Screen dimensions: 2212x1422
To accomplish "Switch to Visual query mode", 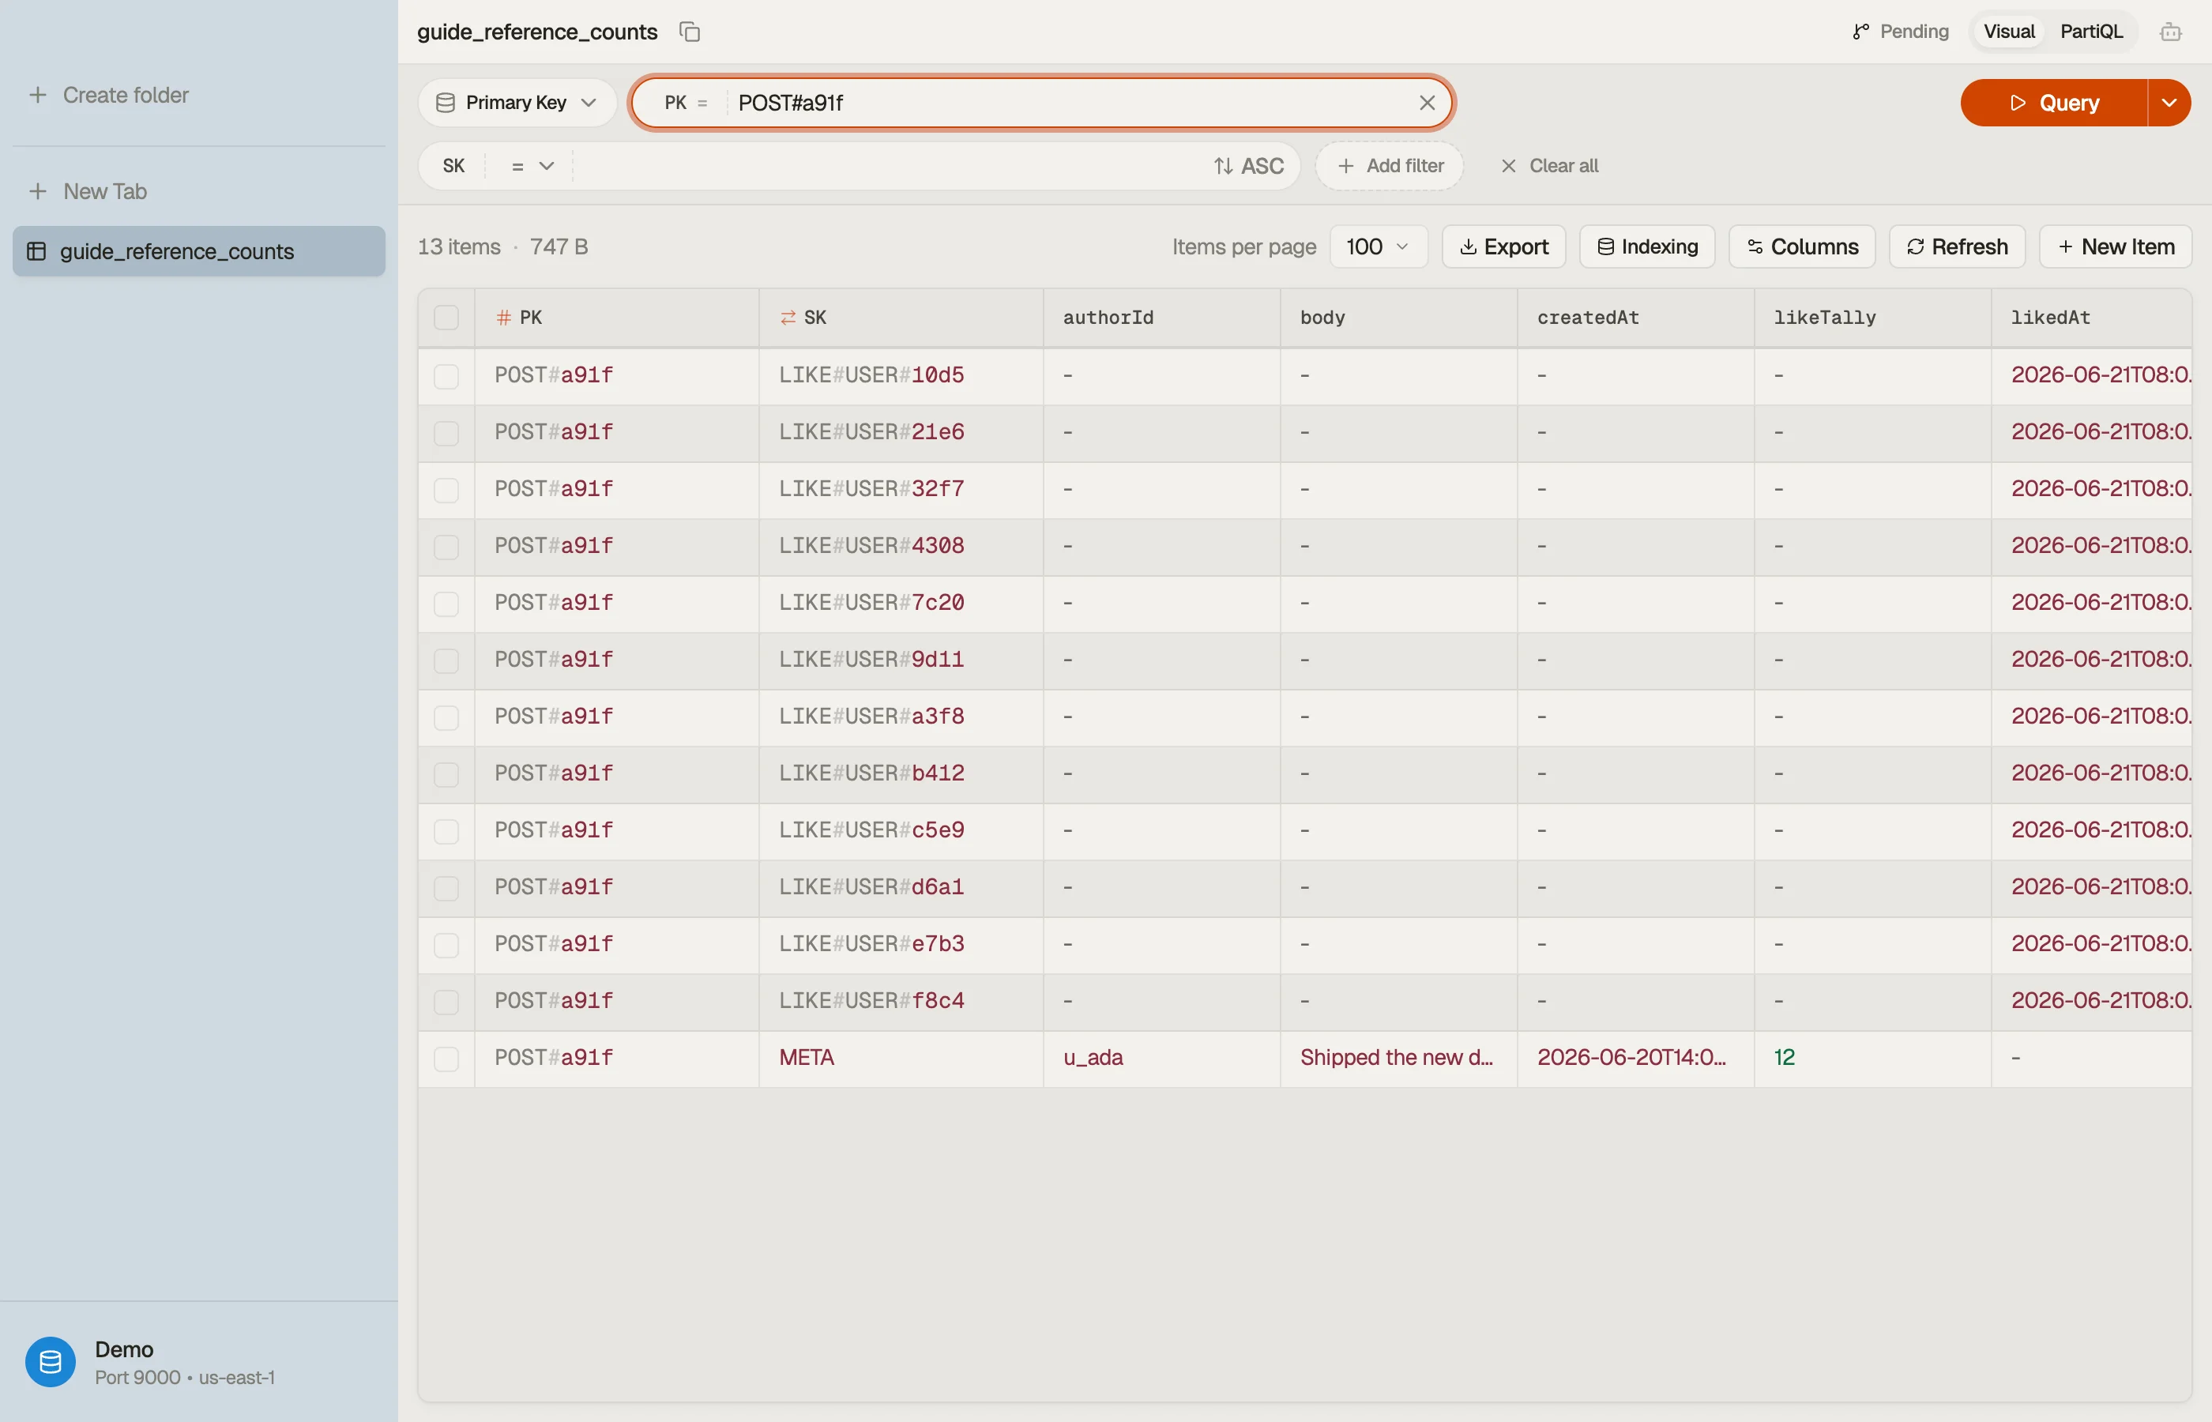I will point(2008,32).
